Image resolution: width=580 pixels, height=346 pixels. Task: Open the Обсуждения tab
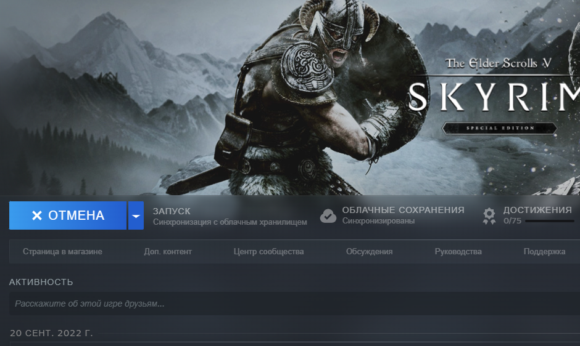(x=369, y=251)
